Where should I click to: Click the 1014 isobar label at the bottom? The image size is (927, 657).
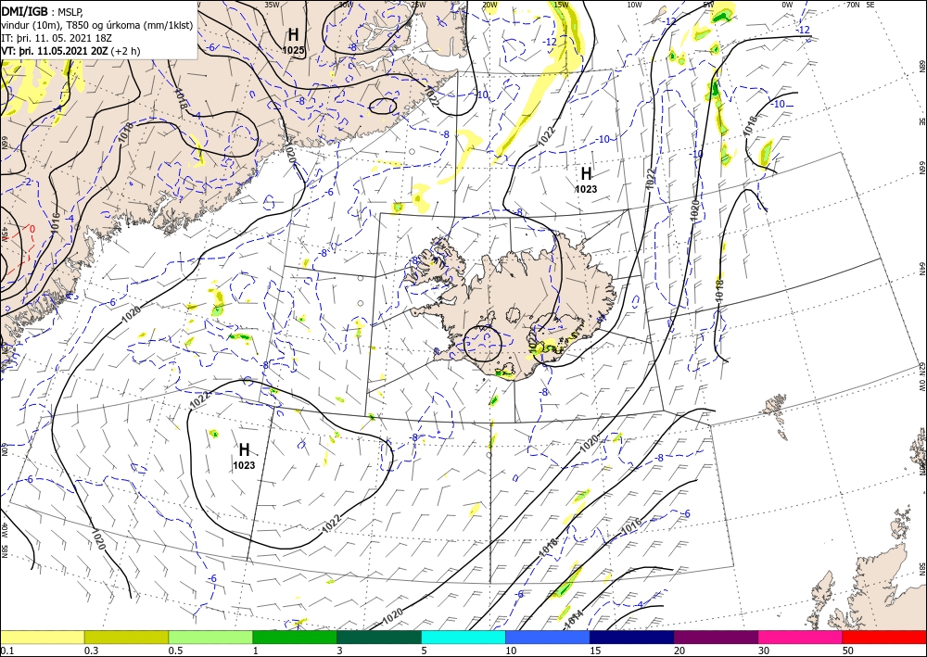574,619
